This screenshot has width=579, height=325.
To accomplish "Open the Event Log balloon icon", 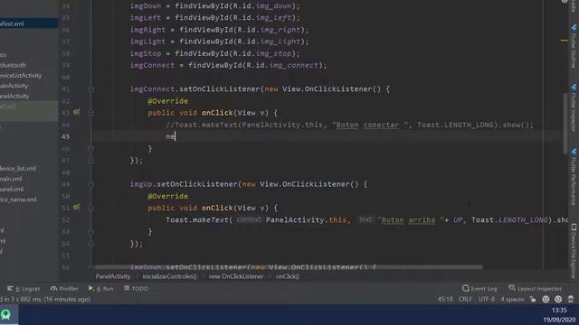I will pos(466,288).
